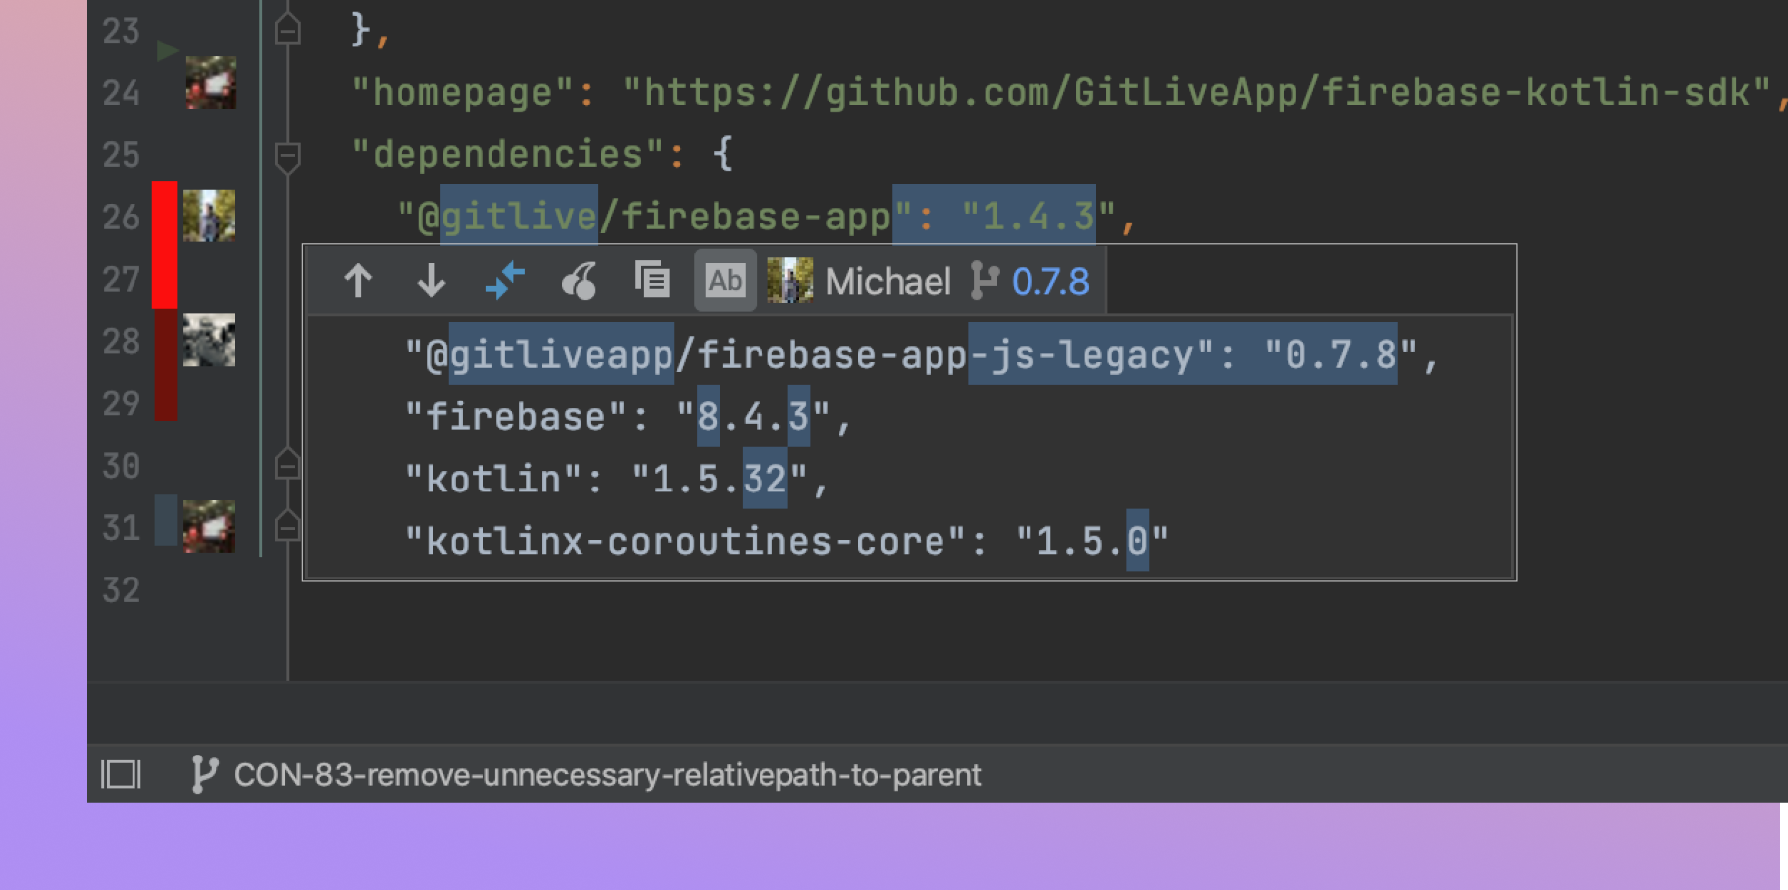Screen dimensions: 1788x890
Task: Toggle the Ab word highlighting button
Action: tap(725, 281)
